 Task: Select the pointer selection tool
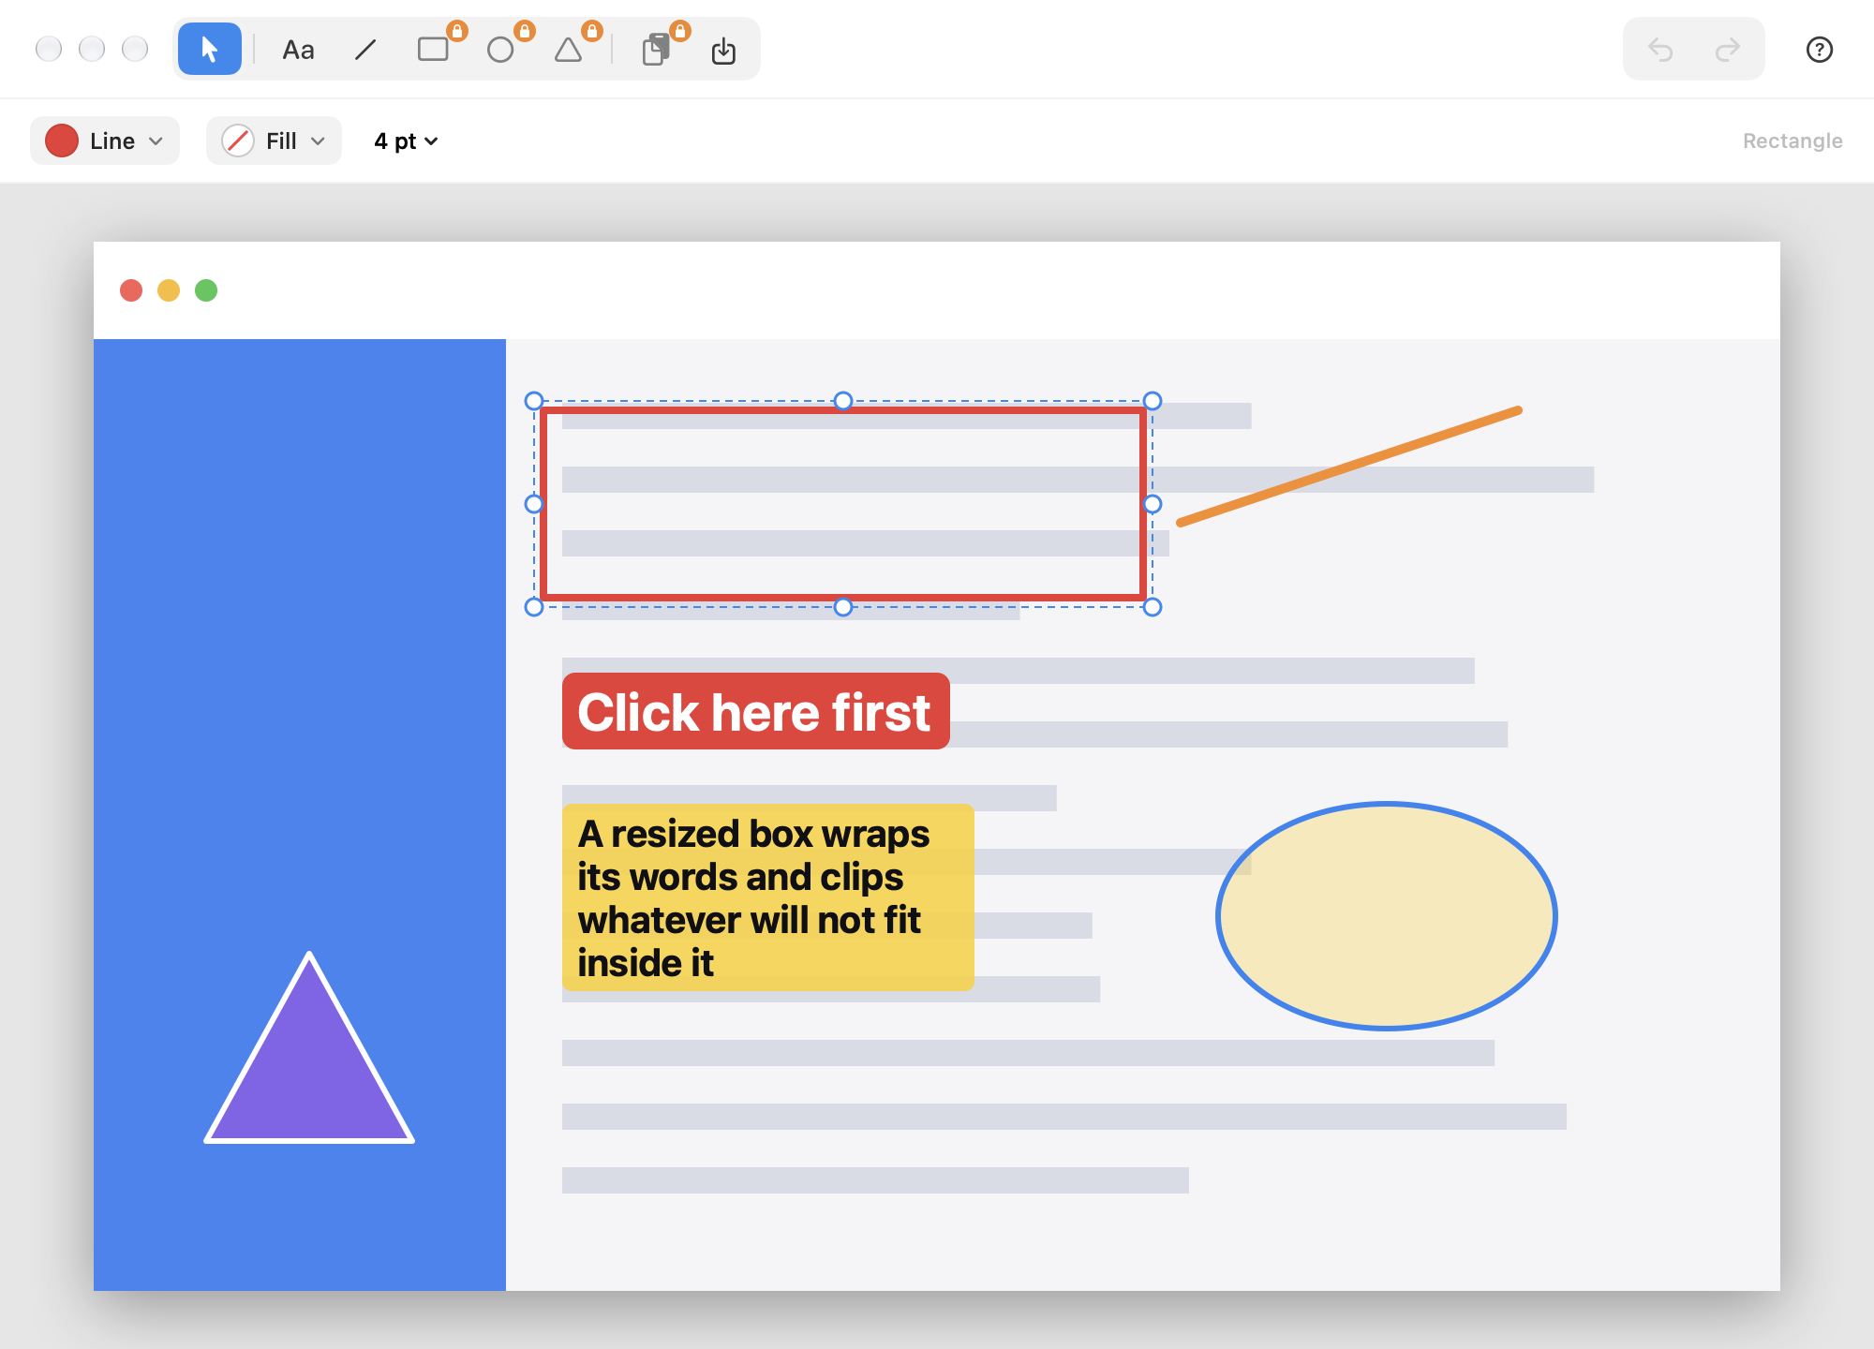(x=210, y=49)
